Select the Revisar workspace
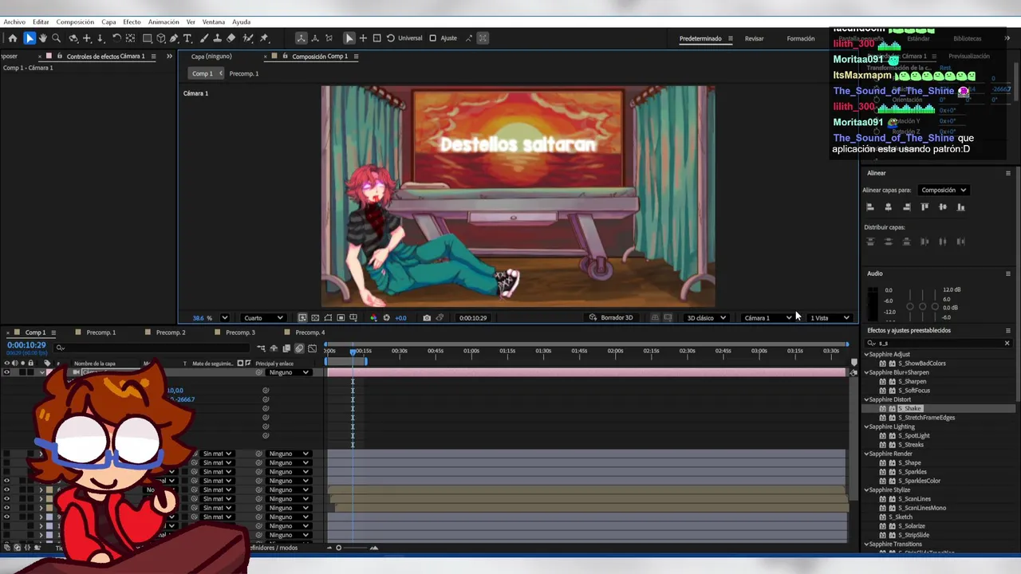This screenshot has width=1021, height=574. (754, 38)
